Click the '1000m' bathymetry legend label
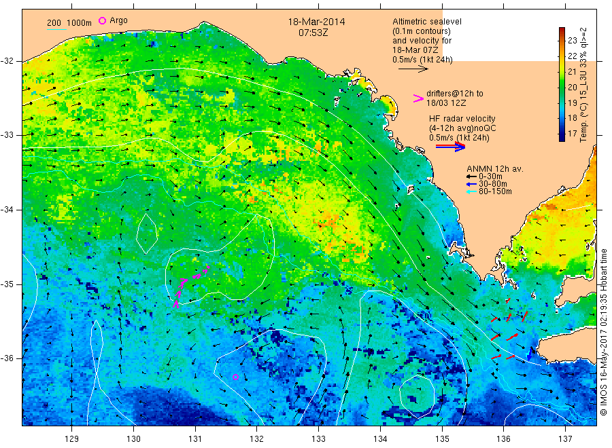612x448 pixels. (x=80, y=23)
